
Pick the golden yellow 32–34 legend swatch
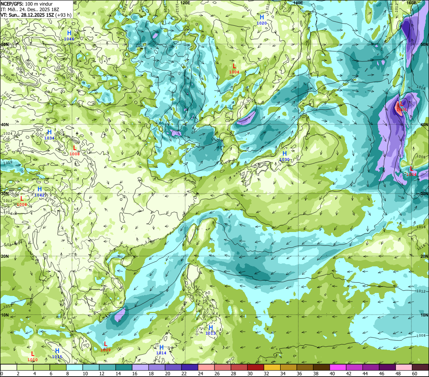[272, 367]
